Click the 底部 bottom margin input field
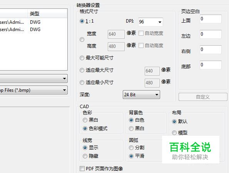The height and width of the screenshot is (173, 229). pos(211,65)
